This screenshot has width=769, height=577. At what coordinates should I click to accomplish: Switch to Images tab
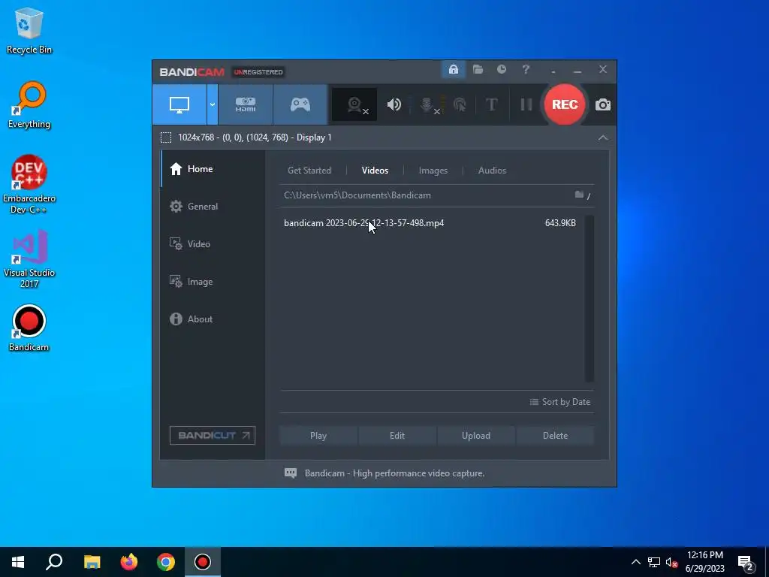[433, 171]
